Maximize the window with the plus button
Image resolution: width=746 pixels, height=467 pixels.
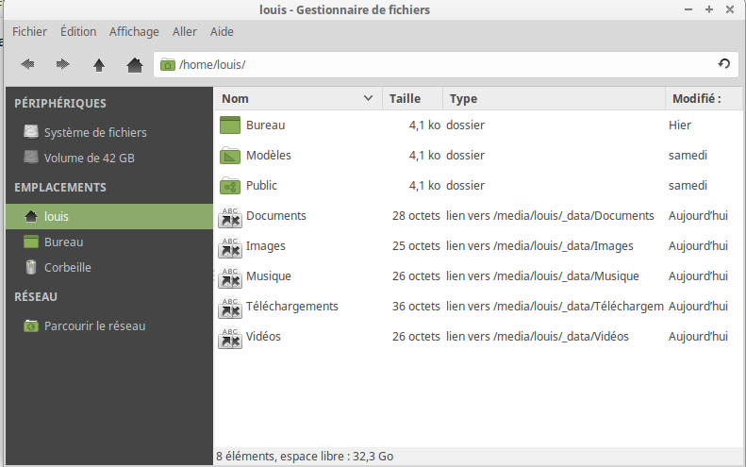pos(709,9)
